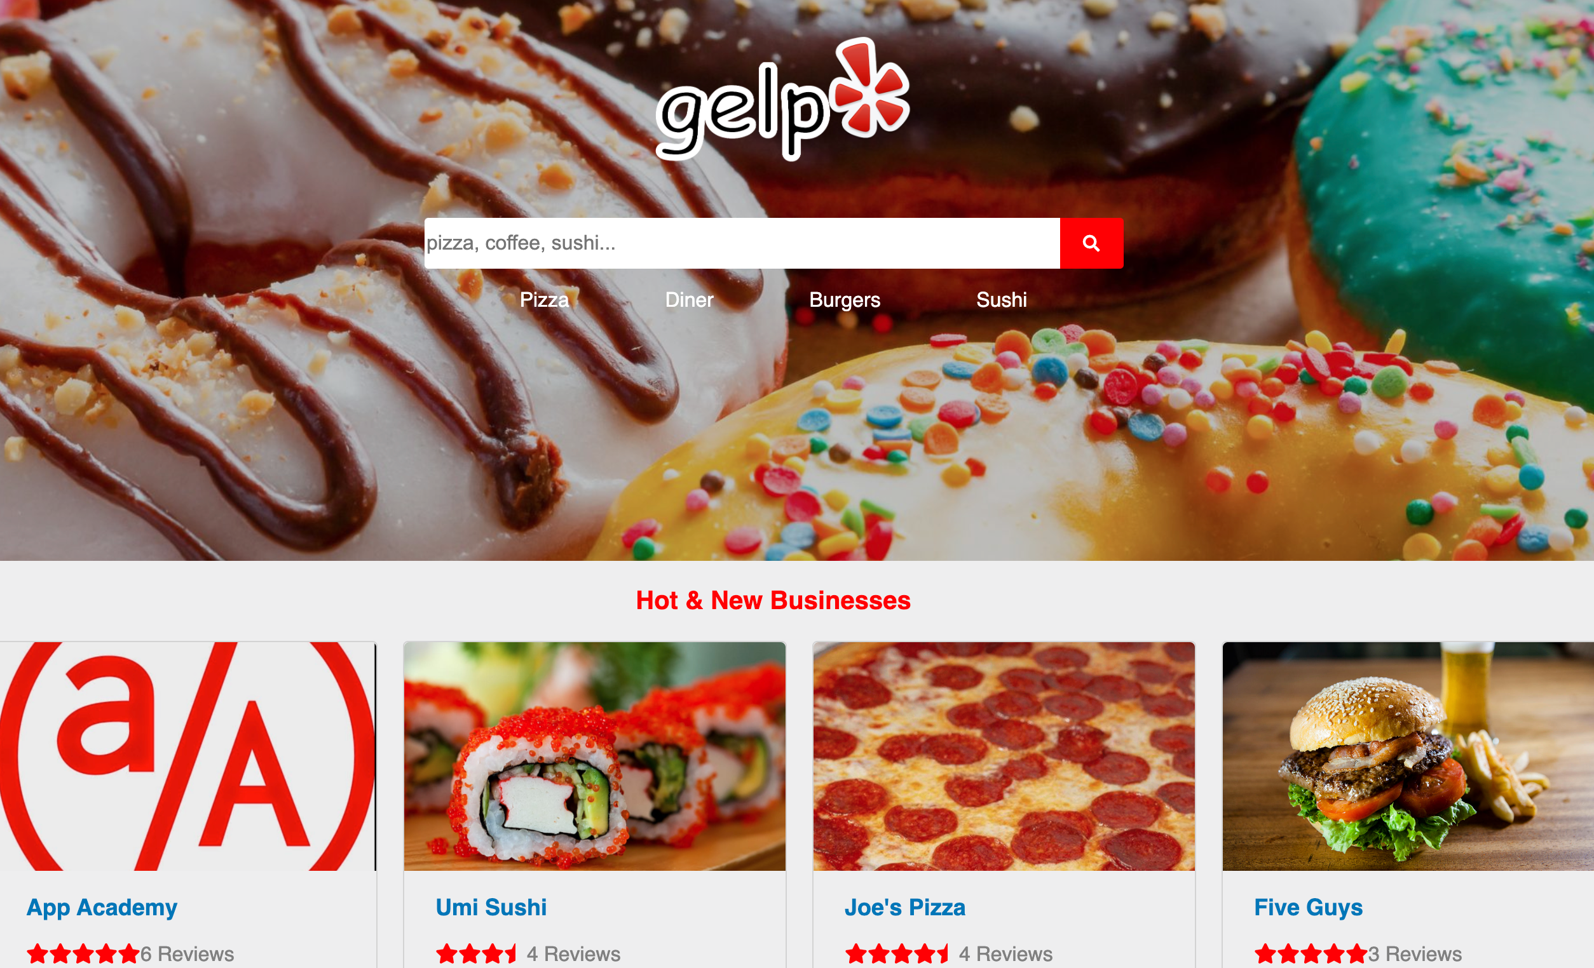Image resolution: width=1594 pixels, height=968 pixels.
Task: Open the App Academy business link
Action: (102, 908)
